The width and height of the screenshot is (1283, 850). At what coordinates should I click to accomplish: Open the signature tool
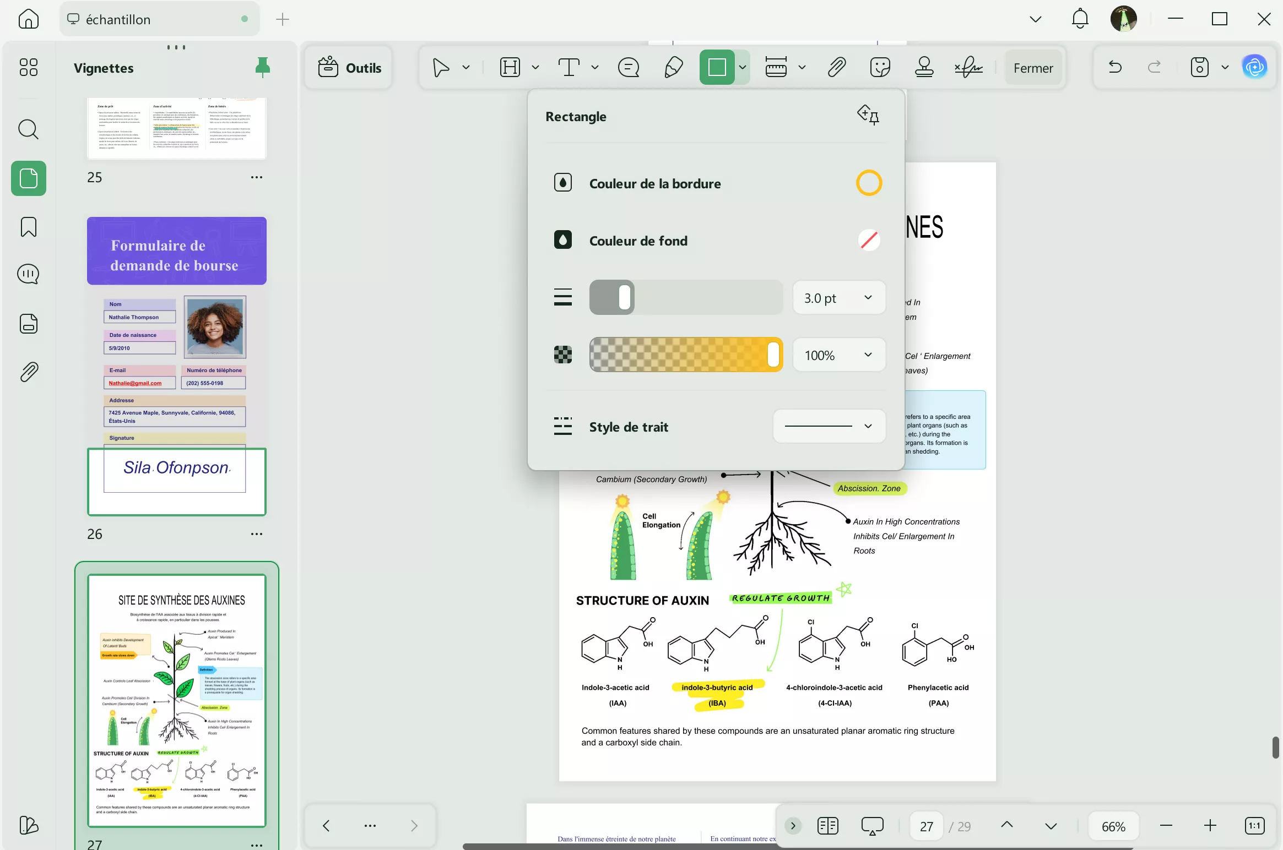(968, 68)
